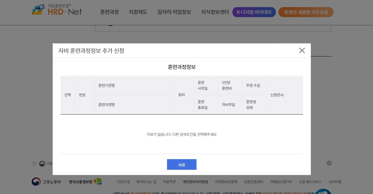Click the previous banner arrow icon
373x194 pixels.
click(x=34, y=163)
